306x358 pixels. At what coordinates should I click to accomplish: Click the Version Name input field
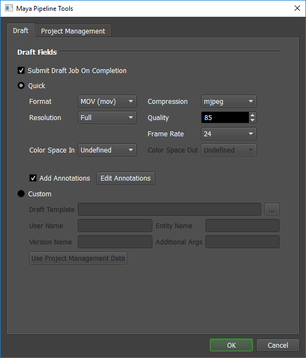[x=115, y=242]
